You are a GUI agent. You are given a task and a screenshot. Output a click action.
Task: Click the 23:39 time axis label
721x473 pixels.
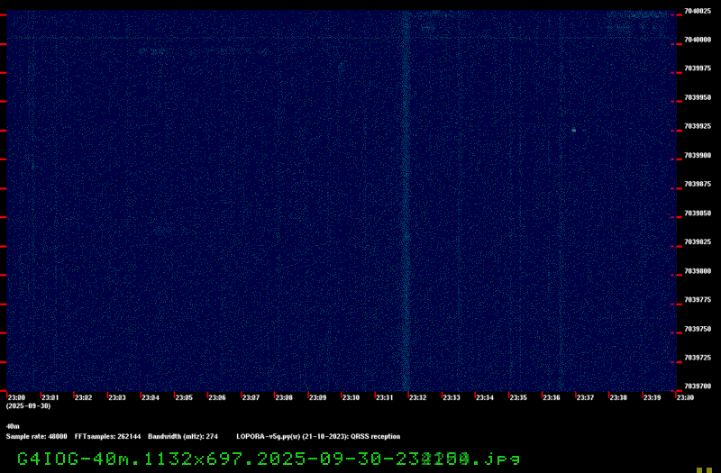[651, 397]
